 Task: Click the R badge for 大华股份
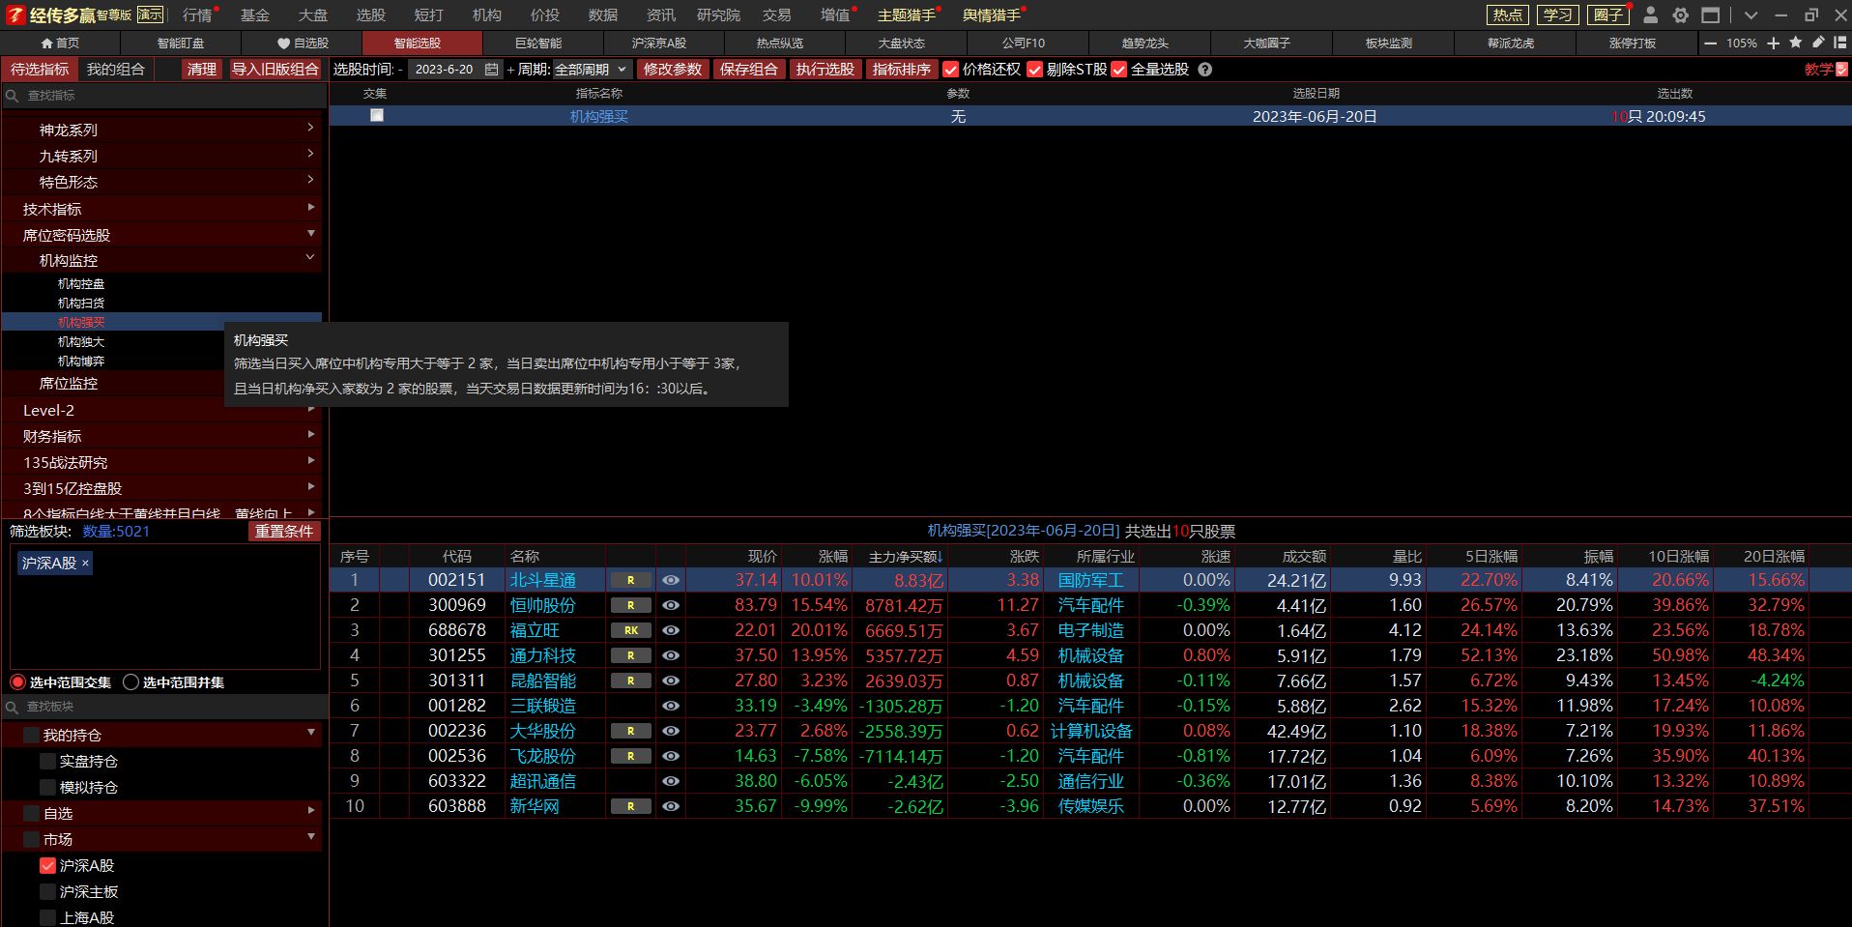[x=631, y=731]
